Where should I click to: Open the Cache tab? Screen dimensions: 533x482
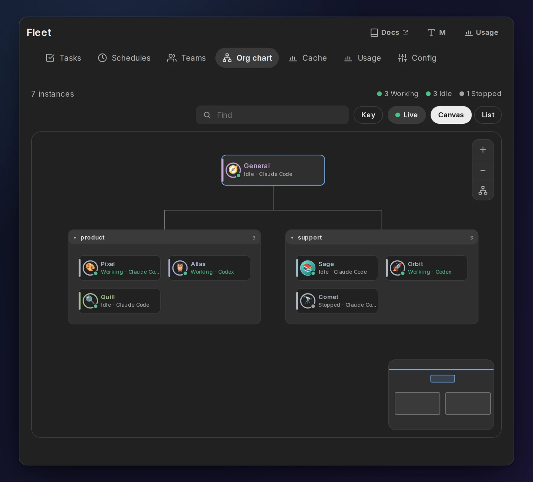point(308,58)
